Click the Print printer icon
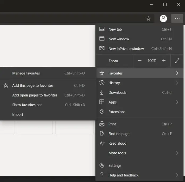The width and height of the screenshot is (185, 182). click(102, 124)
